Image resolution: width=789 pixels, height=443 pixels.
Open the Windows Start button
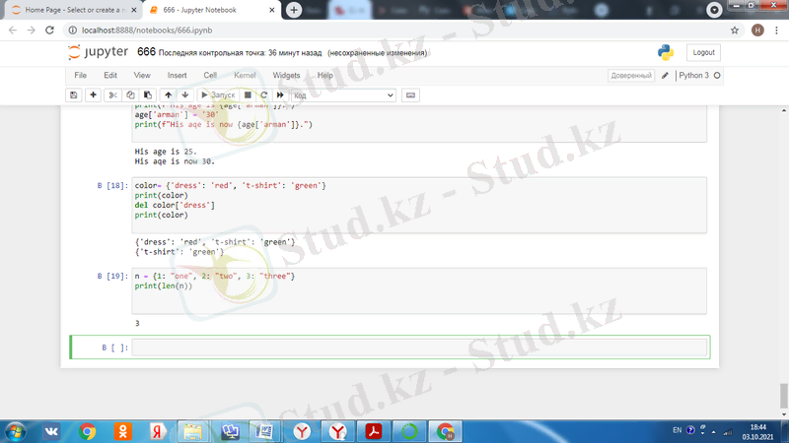point(15,431)
